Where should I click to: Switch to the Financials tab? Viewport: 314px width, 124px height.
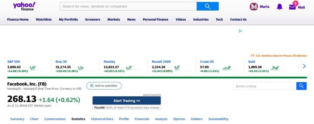point(142,119)
